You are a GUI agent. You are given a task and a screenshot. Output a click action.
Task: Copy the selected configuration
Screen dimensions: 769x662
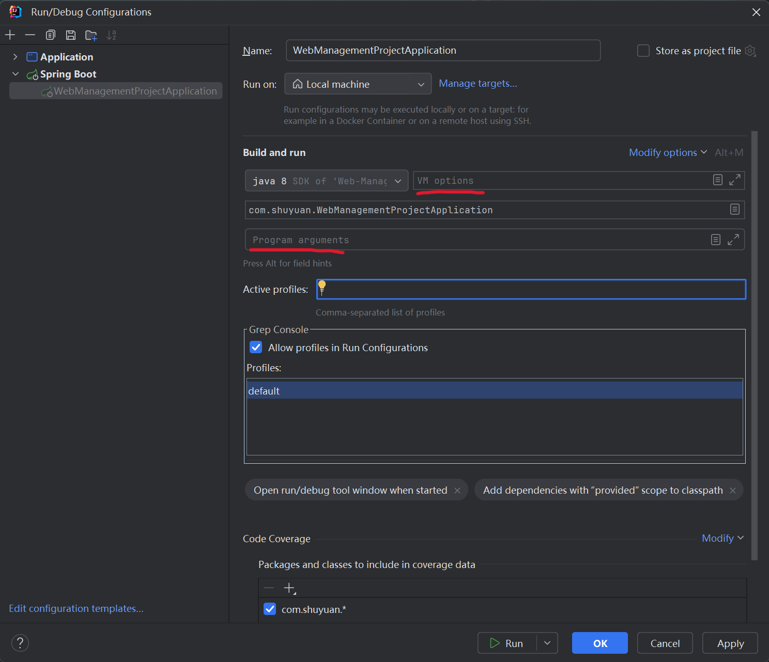coord(50,35)
